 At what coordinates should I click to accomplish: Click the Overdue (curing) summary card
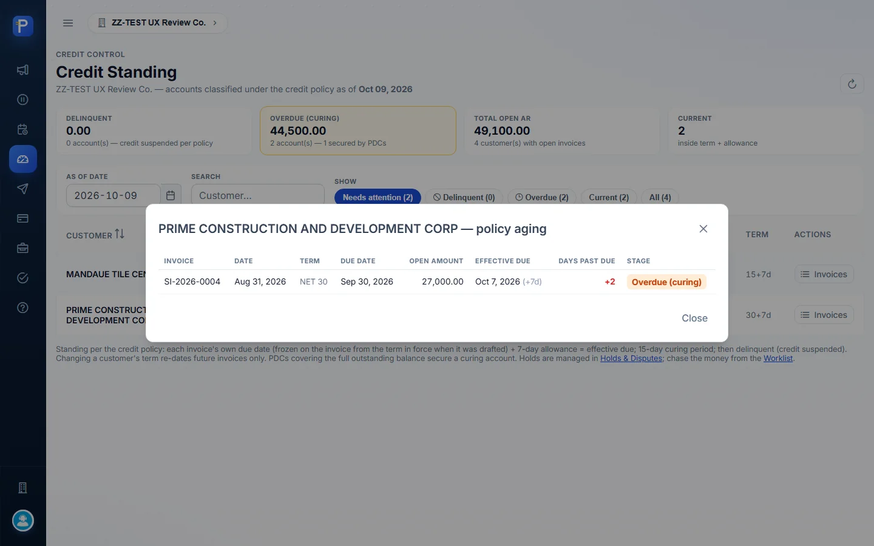pyautogui.click(x=358, y=130)
